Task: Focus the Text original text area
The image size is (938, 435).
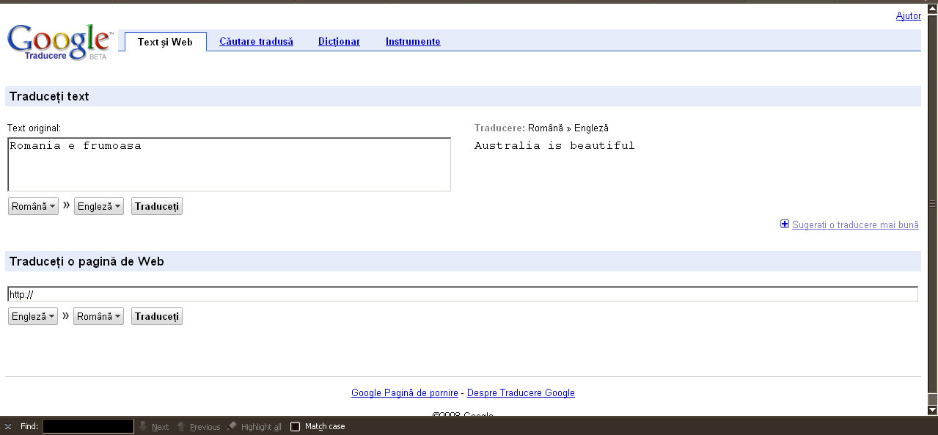Action: click(x=229, y=165)
